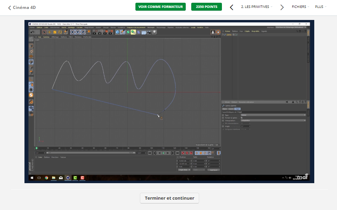Open the Objet (Rel) coordinate dropdown
Screen dimensions: 337x210
tap(184, 170)
